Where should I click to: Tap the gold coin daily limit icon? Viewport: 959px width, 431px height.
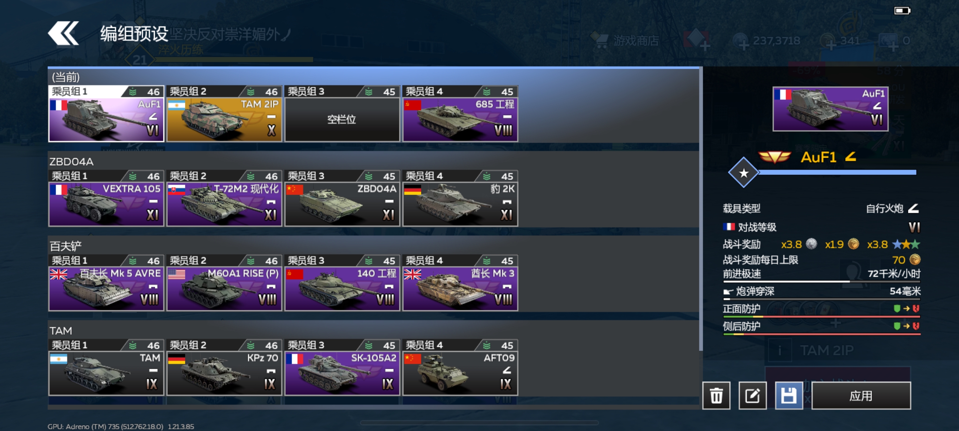coord(914,259)
